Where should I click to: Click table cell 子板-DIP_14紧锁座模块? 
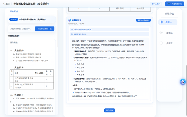pos(24,86)
